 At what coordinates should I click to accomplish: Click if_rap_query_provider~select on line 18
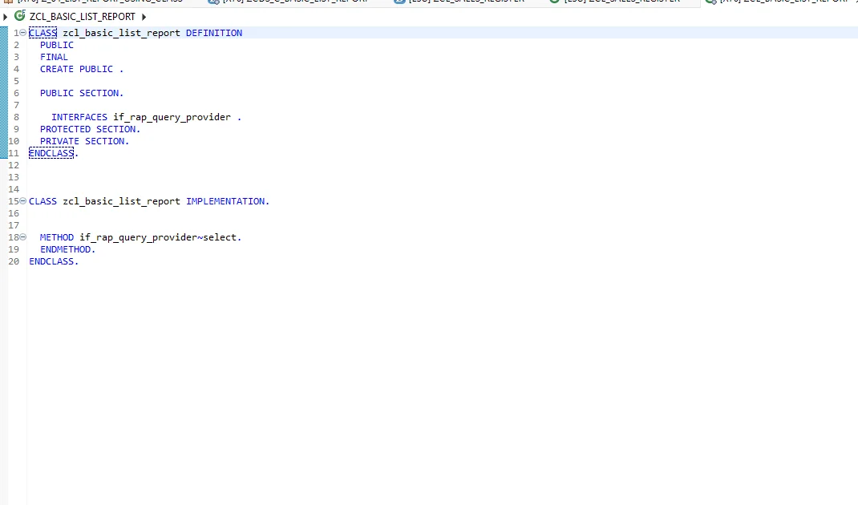click(158, 237)
